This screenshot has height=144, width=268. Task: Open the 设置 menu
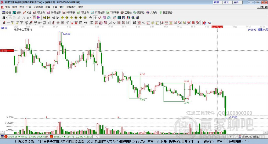48,7
